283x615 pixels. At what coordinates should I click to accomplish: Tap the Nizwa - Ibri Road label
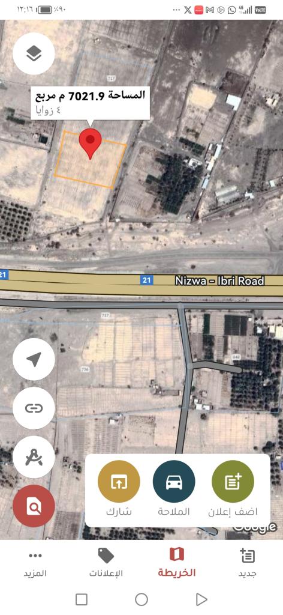219,281
